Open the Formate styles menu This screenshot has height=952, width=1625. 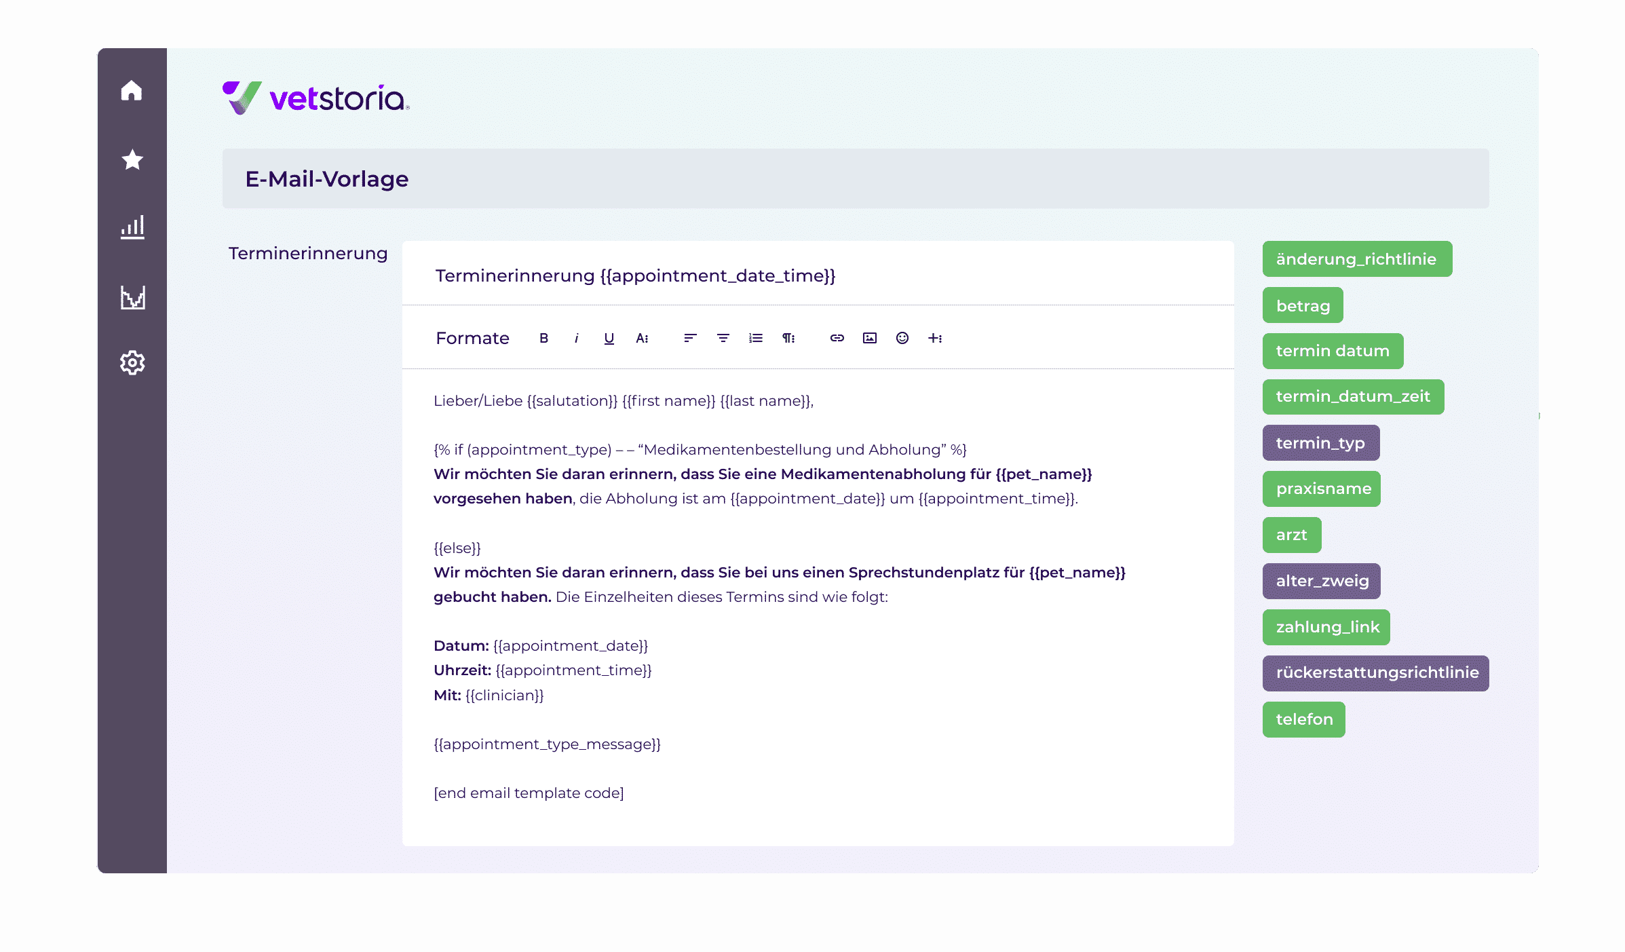click(x=472, y=338)
